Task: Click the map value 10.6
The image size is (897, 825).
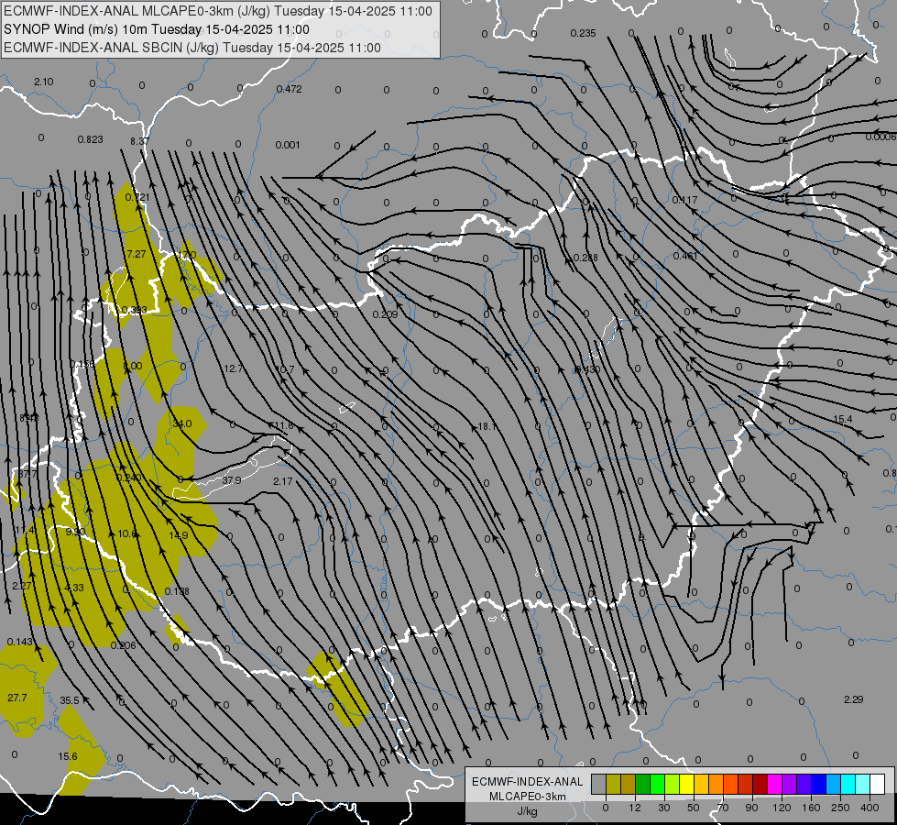Action: point(127,533)
